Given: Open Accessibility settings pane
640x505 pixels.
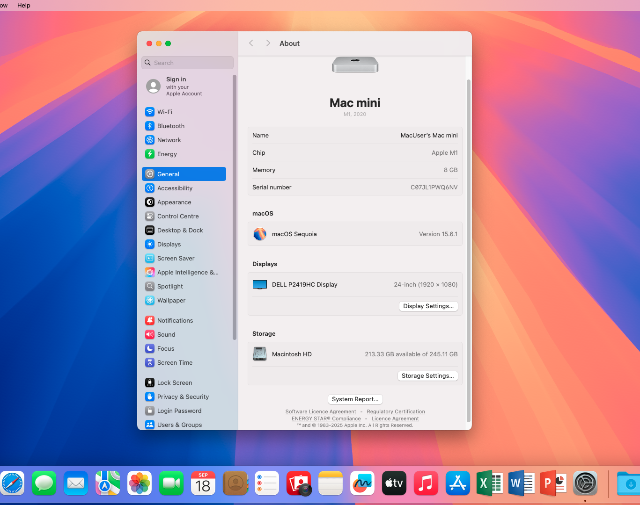Looking at the screenshot, I should 175,188.
